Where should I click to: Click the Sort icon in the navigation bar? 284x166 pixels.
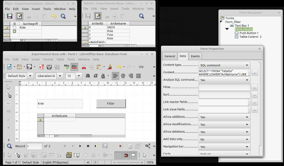point(148,146)
